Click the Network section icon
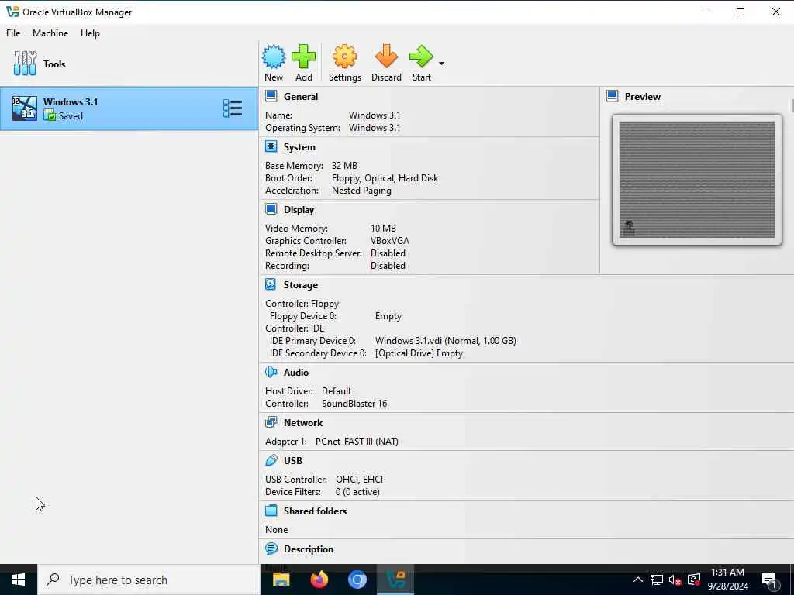 coord(271,422)
